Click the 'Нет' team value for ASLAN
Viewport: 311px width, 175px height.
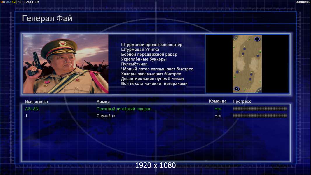click(218, 109)
